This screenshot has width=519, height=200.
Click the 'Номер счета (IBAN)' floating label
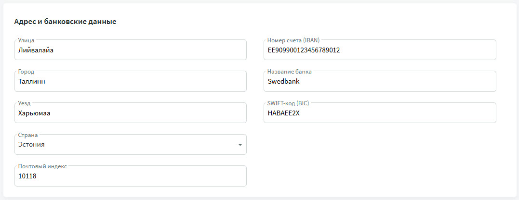(293, 40)
